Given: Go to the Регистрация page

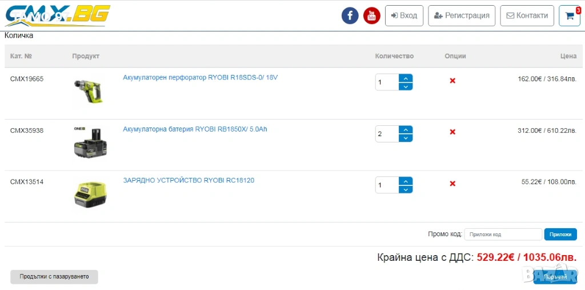Looking at the screenshot, I should point(462,15).
